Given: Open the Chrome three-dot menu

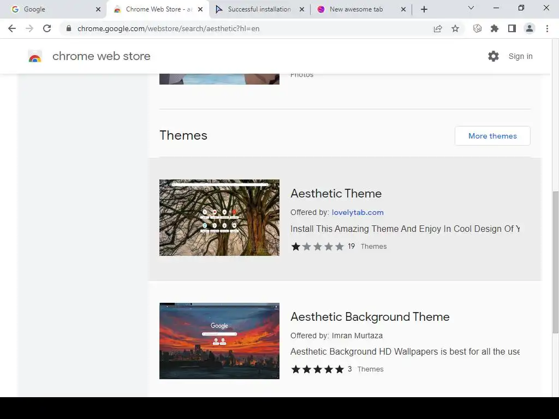Looking at the screenshot, I should pos(547,28).
